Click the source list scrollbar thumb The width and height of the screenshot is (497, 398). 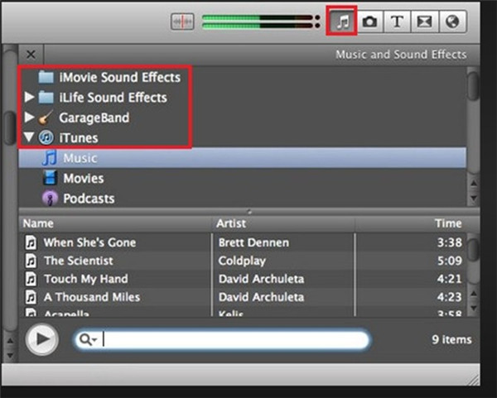(x=474, y=86)
